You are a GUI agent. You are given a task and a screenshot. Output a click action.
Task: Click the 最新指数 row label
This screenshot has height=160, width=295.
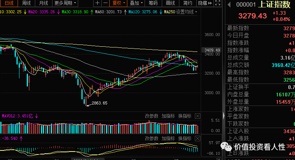click(238, 28)
